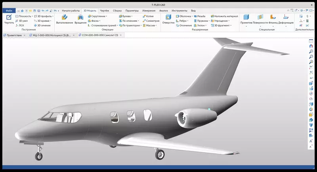The width and height of the screenshot is (317, 172).
Task: Expand the Скругление dropdown arrow
Action: pos(107,16)
